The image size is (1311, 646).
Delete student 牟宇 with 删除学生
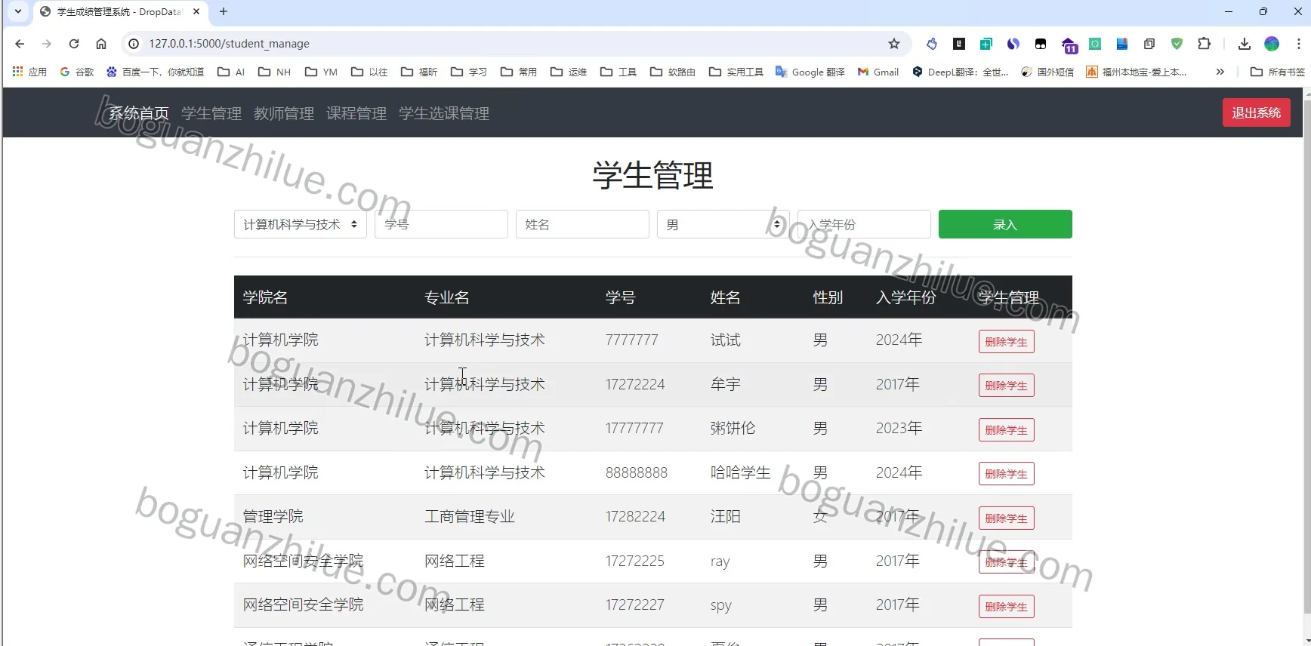[x=1007, y=386]
